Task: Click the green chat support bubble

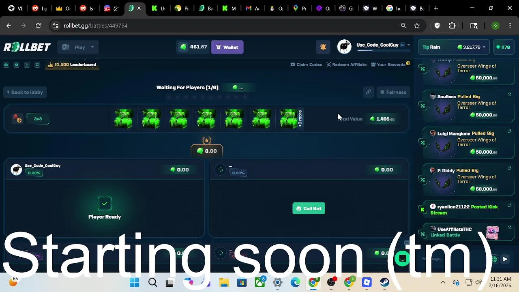Action: point(403,258)
